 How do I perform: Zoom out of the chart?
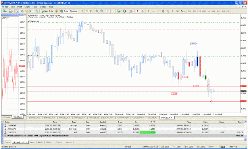point(102,11)
